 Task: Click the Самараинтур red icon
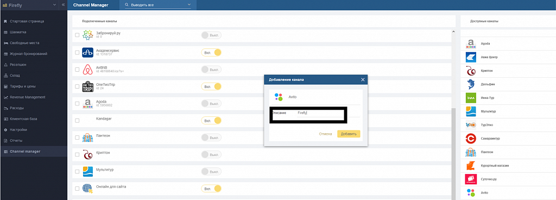click(471, 139)
